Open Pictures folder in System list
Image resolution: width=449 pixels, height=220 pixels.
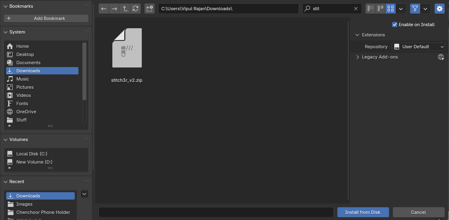[42, 87]
